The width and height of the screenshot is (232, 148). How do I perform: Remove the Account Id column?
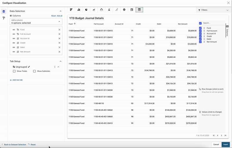click(59, 39)
